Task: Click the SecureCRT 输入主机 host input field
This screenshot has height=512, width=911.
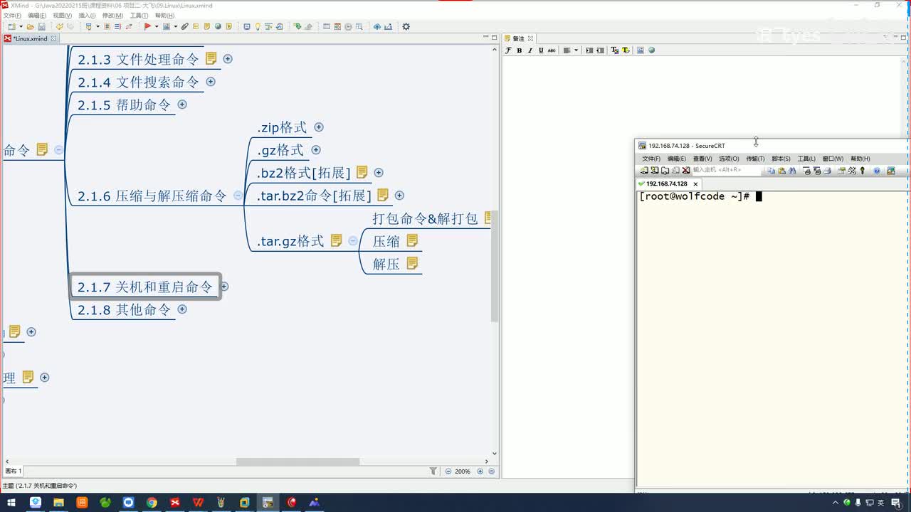Action: point(726,171)
